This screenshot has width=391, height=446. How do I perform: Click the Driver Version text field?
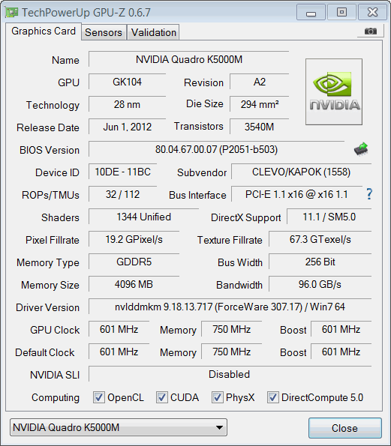(230, 307)
